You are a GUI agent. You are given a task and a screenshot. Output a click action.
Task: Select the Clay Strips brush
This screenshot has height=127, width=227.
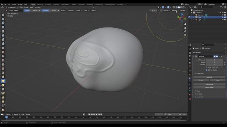pyautogui.click(x=3, y=27)
